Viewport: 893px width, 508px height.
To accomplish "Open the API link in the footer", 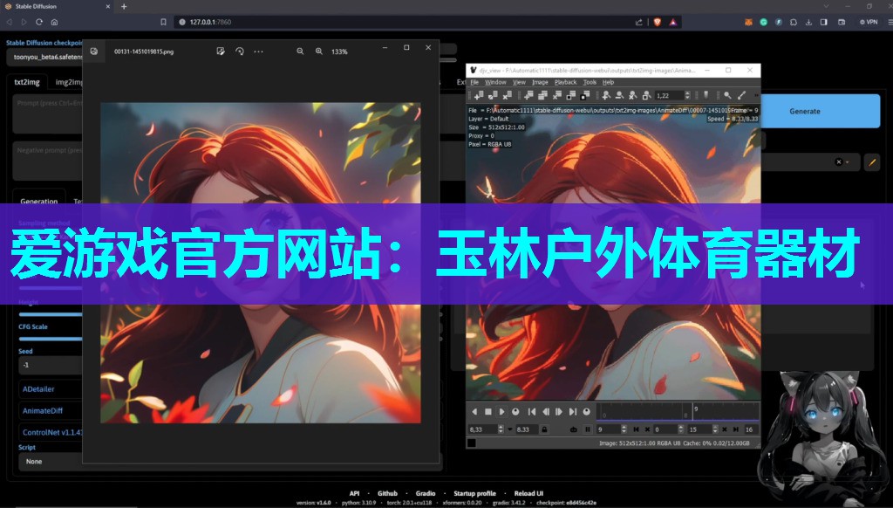I will click(x=354, y=493).
